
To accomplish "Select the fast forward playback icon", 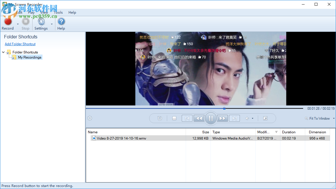I will coord(222,118).
